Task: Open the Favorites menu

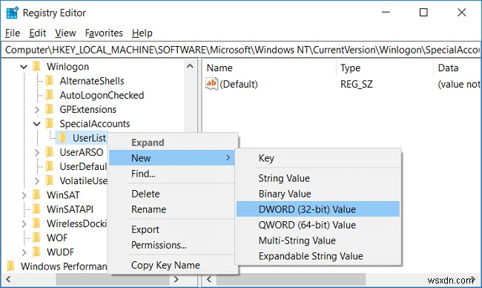Action: click(x=104, y=33)
